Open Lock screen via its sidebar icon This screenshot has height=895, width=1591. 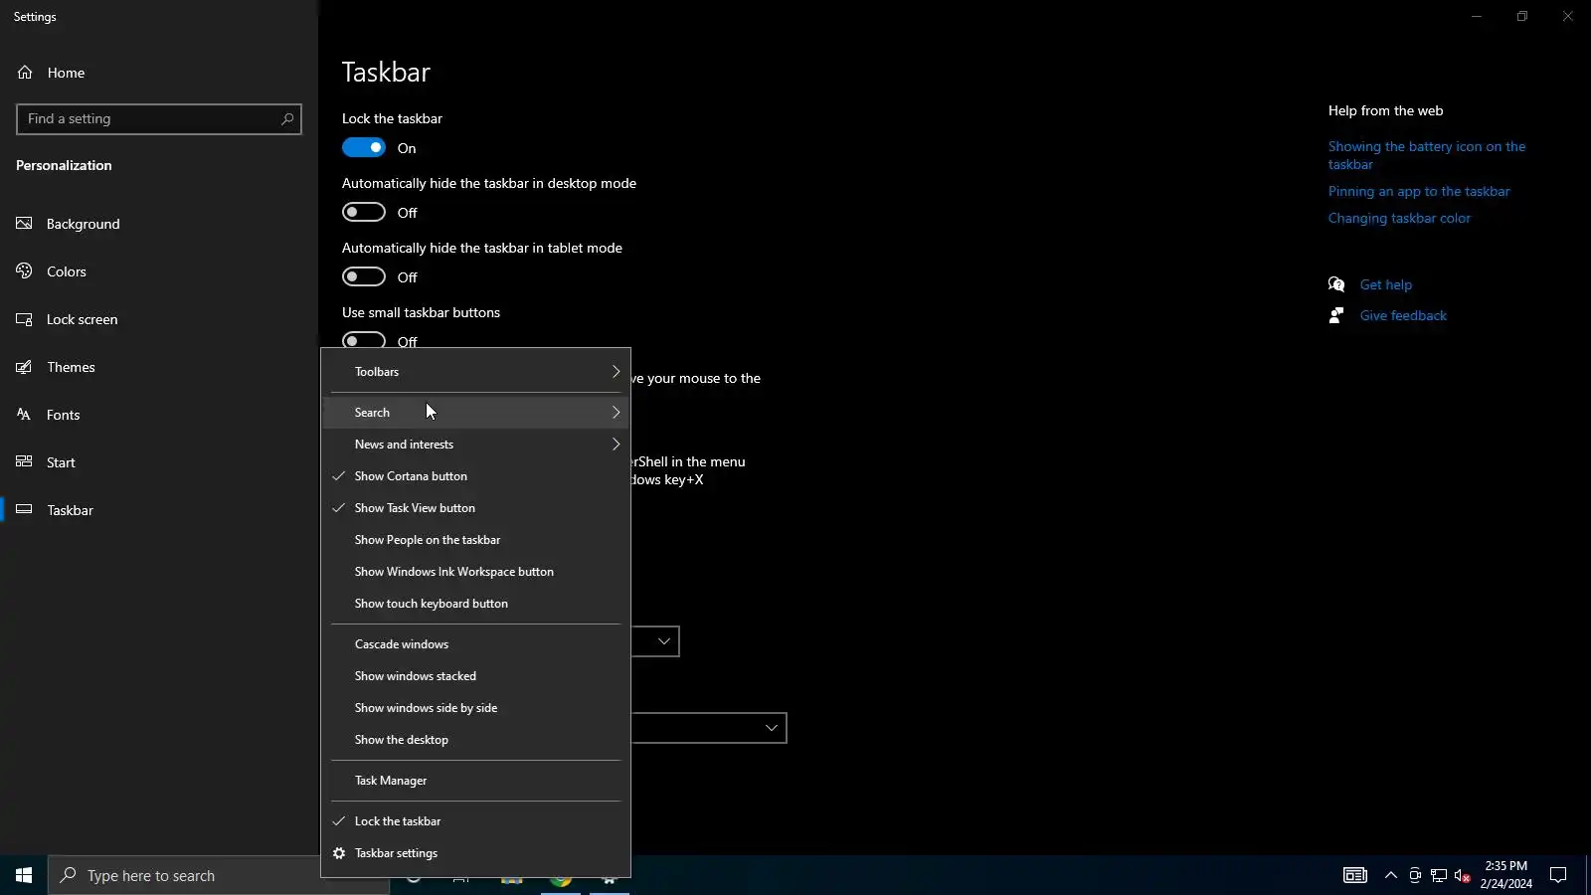pos(25,319)
